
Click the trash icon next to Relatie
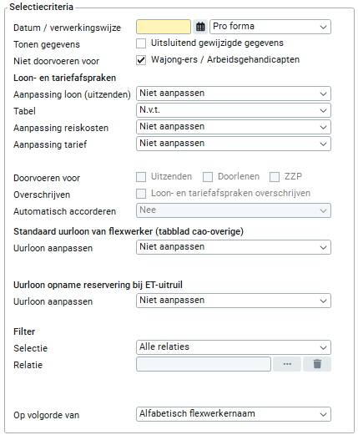pyautogui.click(x=317, y=364)
